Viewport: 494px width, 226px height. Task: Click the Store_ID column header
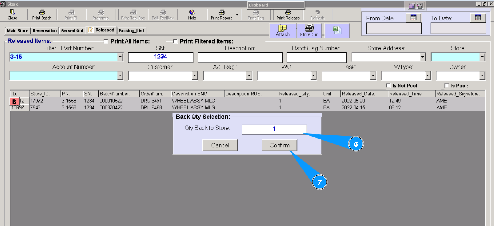click(x=44, y=94)
